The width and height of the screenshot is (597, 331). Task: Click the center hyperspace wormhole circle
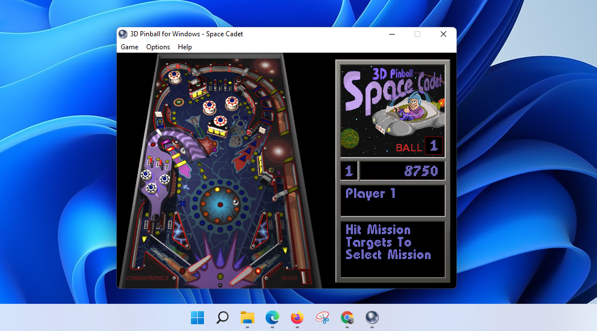coord(220,205)
